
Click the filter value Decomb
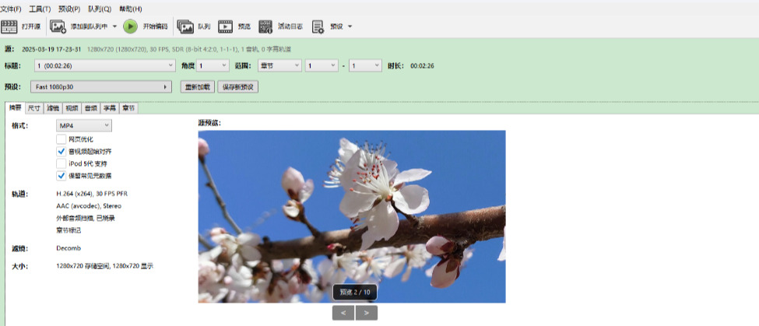click(69, 248)
